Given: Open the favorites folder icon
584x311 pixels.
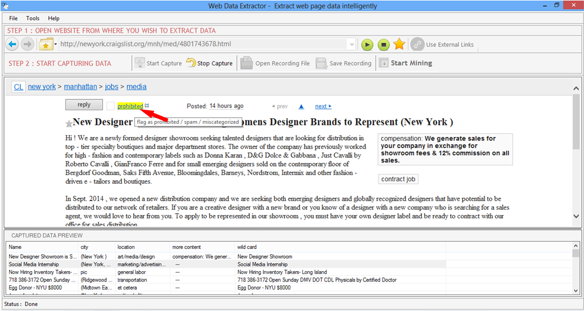Looking at the screenshot, I should tap(46, 44).
